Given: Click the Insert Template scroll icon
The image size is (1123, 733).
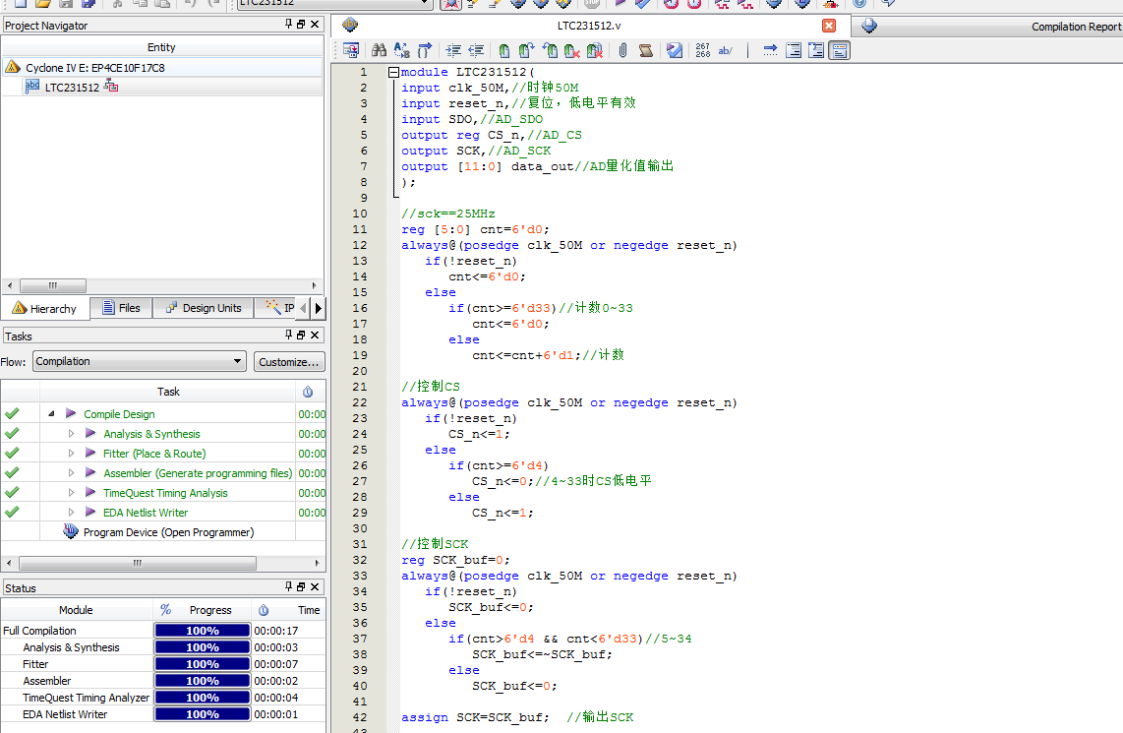Looking at the screenshot, I should [x=648, y=51].
